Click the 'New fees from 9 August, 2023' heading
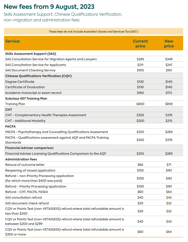Screen dimensions: 188x242 (x=49, y=7)
